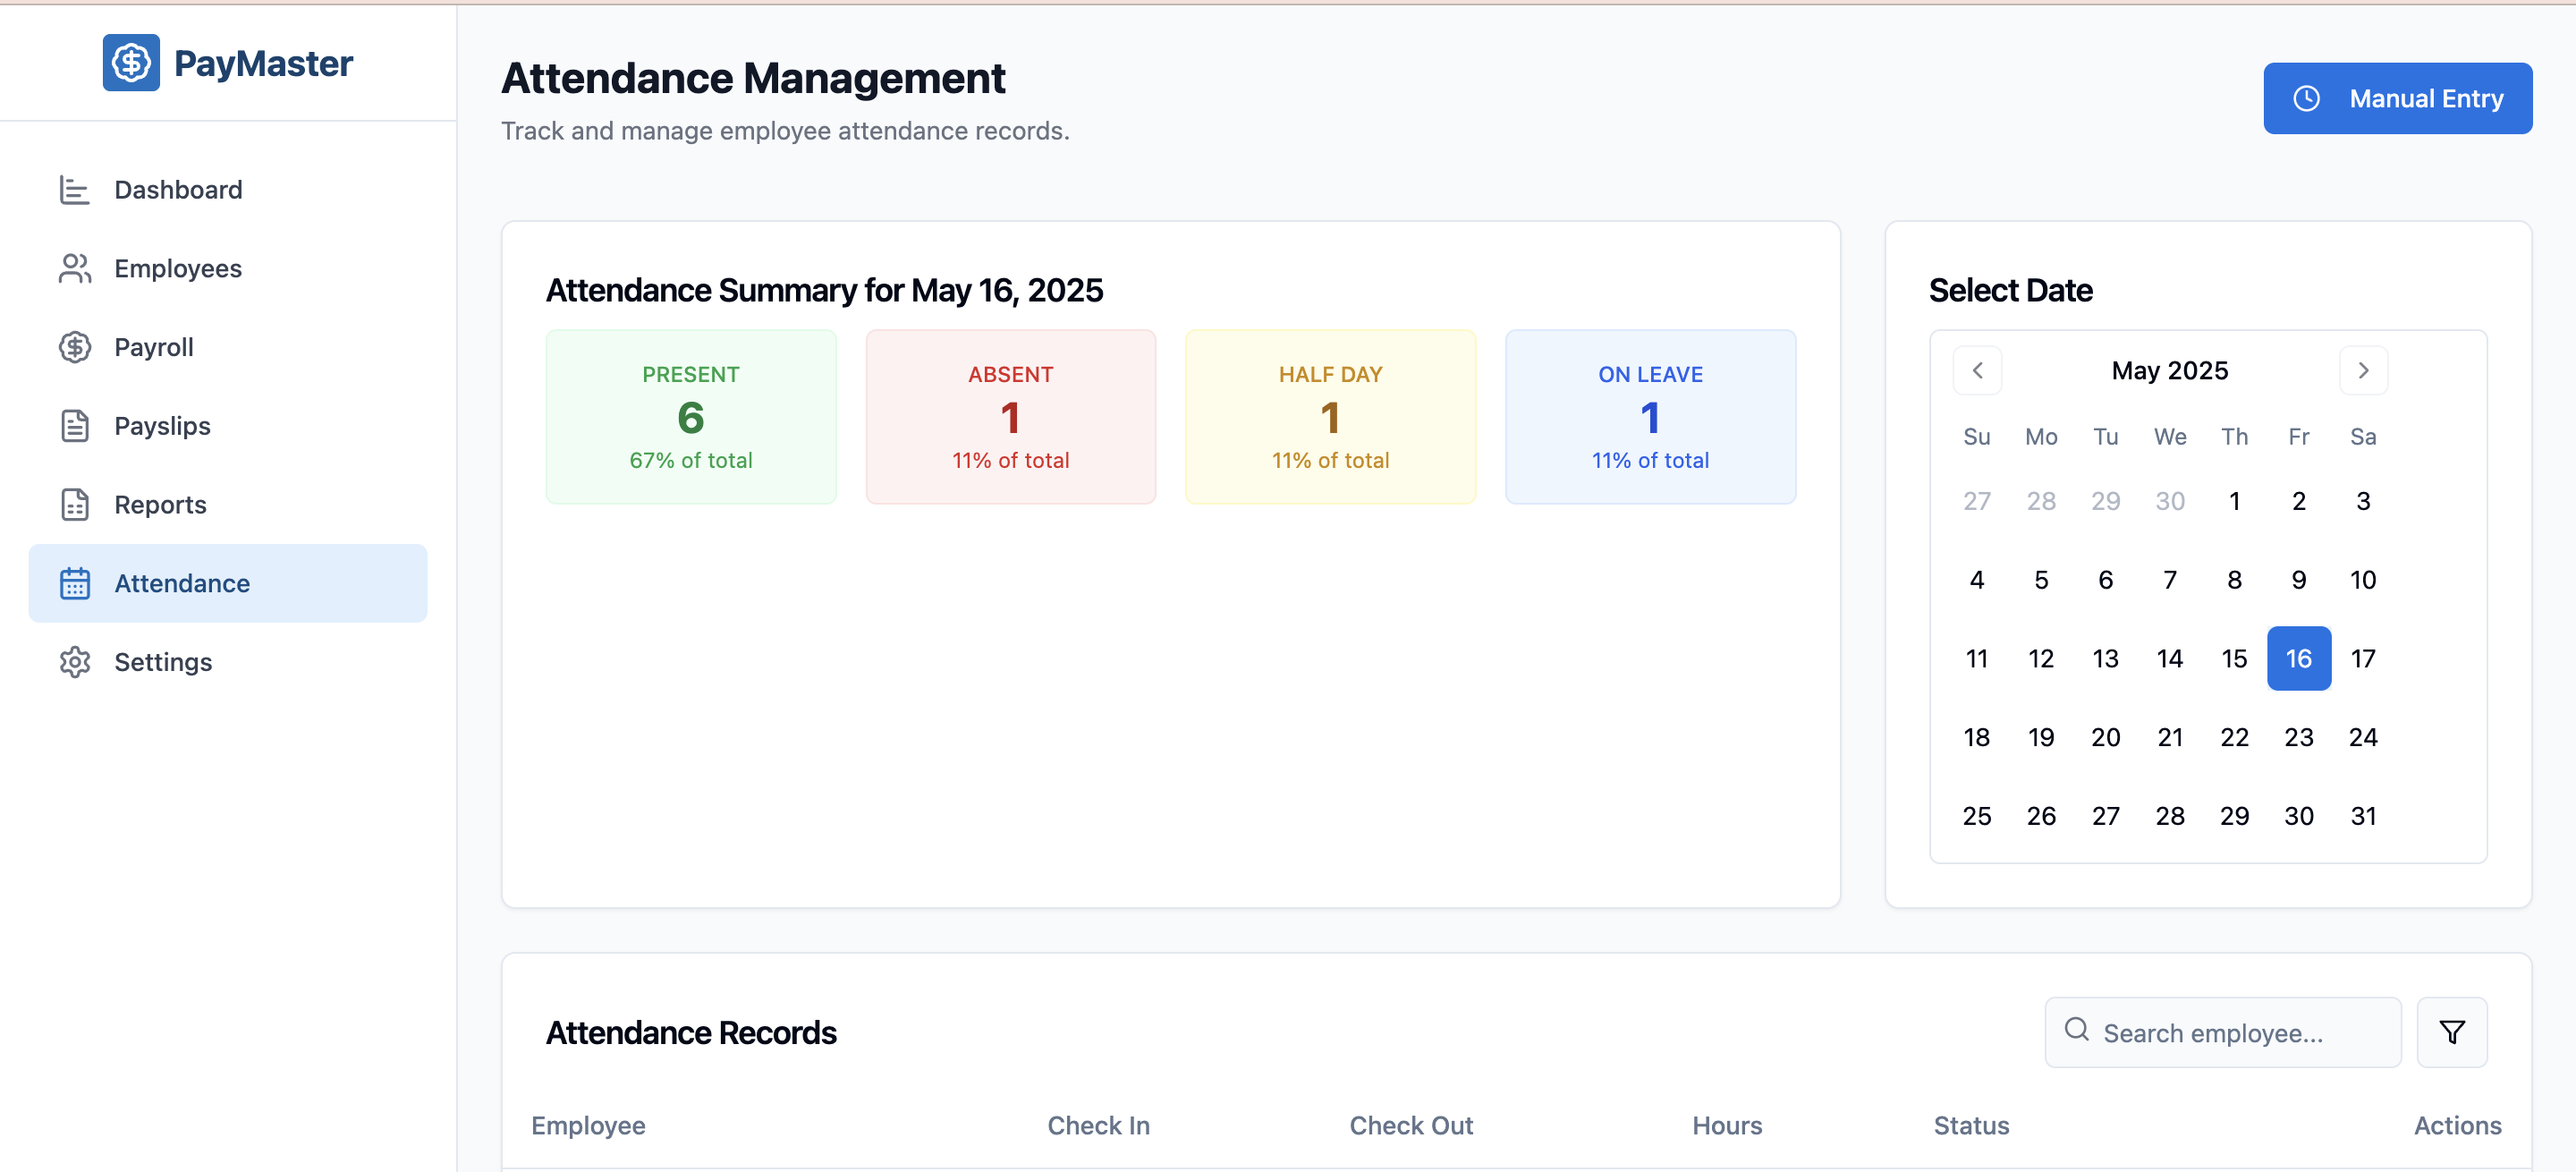The height and width of the screenshot is (1172, 2576).
Task: Click the PayMaster logo icon
Action: (x=131, y=63)
